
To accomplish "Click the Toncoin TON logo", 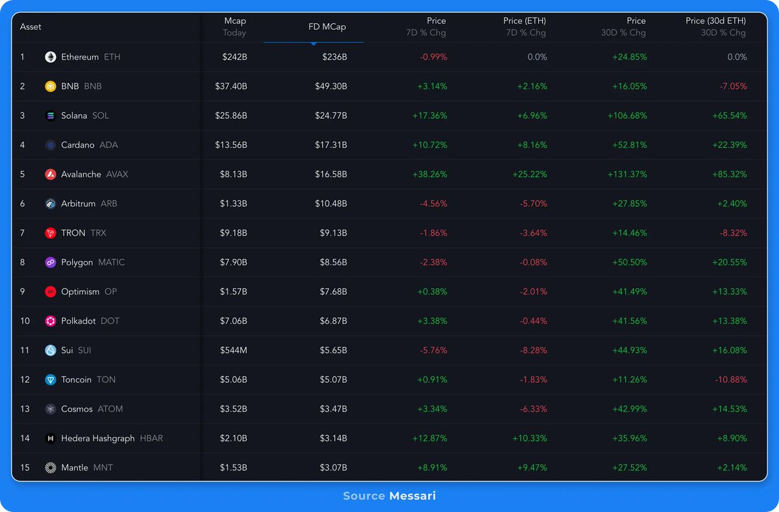I will point(50,380).
